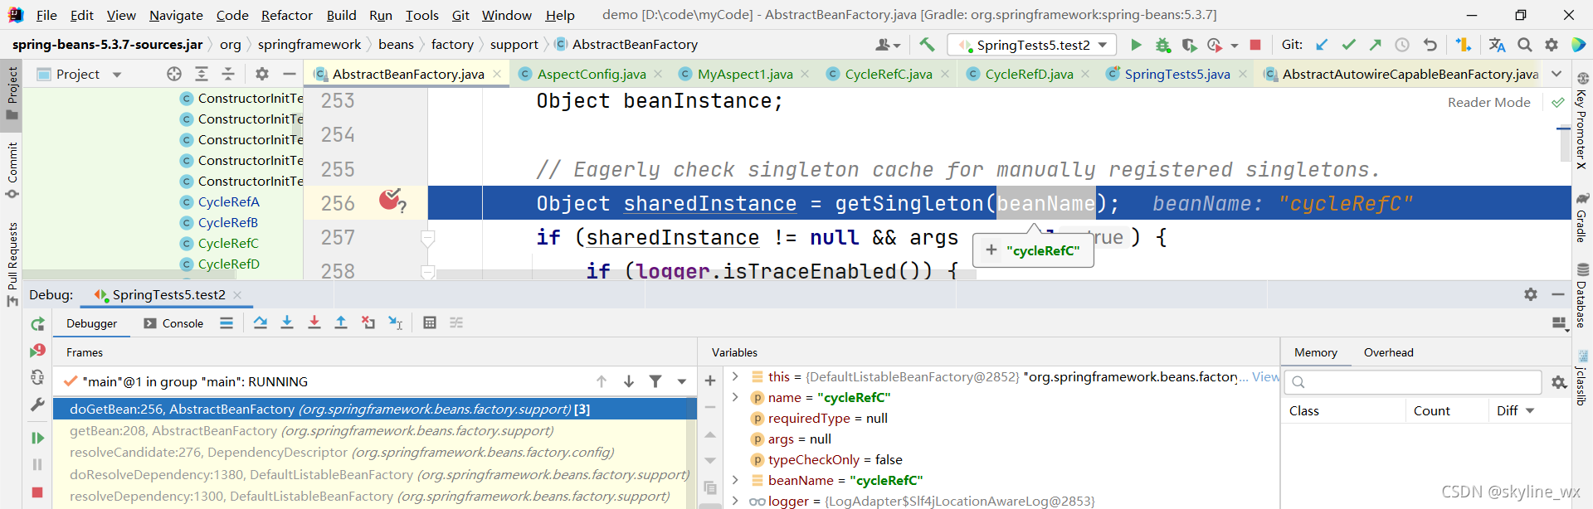
Task: Filter frames with funnel icon
Action: [655, 381]
